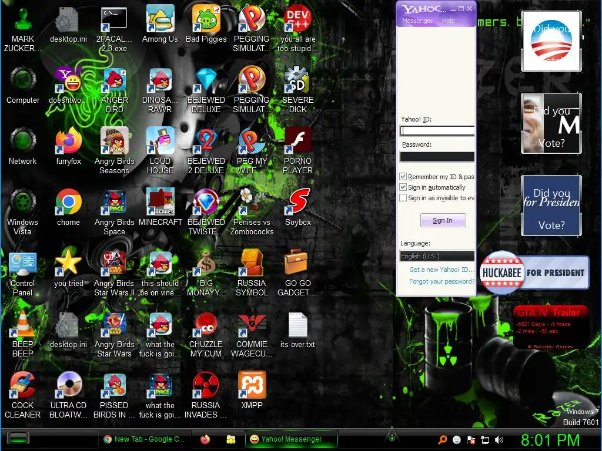The image size is (602, 451).
Task: Open the GTA:IV Trailer countdown gadget
Action: pos(551,328)
